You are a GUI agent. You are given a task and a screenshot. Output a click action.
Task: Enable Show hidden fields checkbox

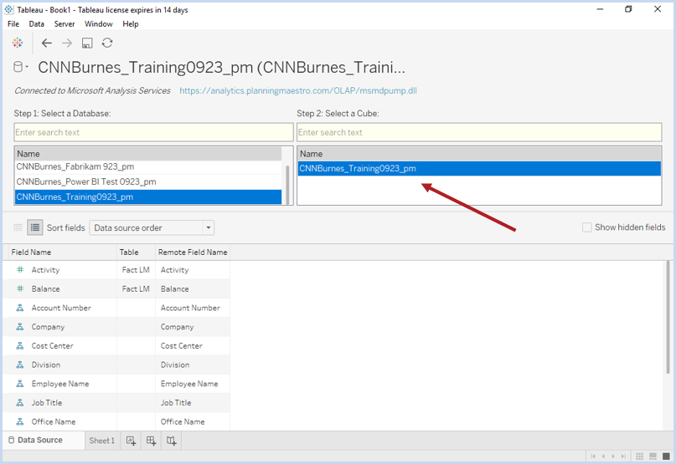point(586,227)
